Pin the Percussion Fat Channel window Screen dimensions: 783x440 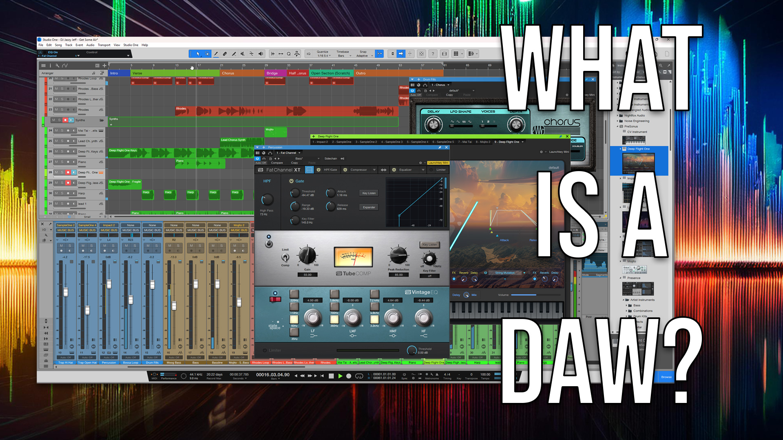[440, 147]
